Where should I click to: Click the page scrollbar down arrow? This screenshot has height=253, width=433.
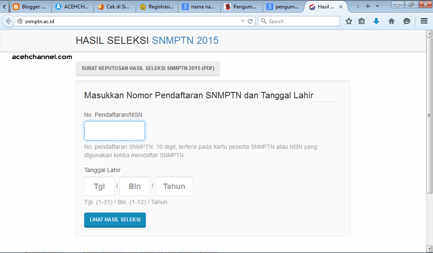click(429, 249)
